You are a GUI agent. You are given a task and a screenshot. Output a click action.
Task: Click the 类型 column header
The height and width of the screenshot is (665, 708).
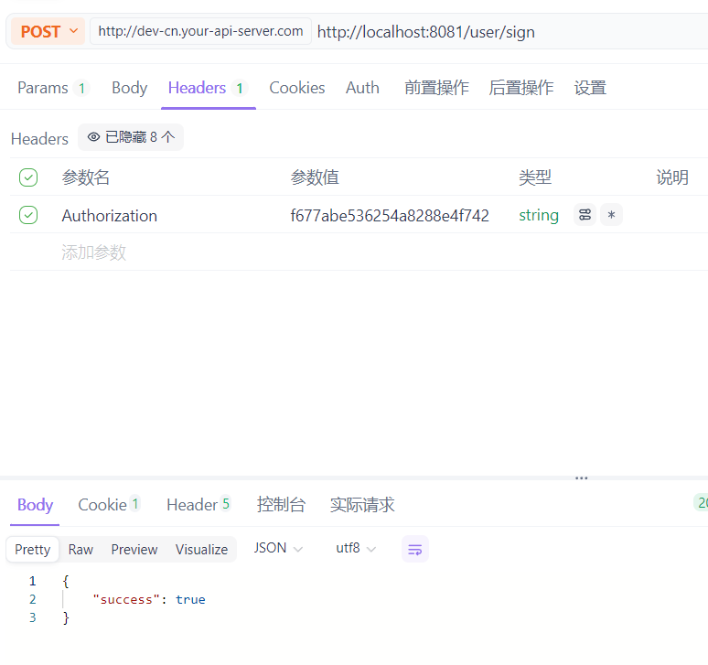pos(535,177)
